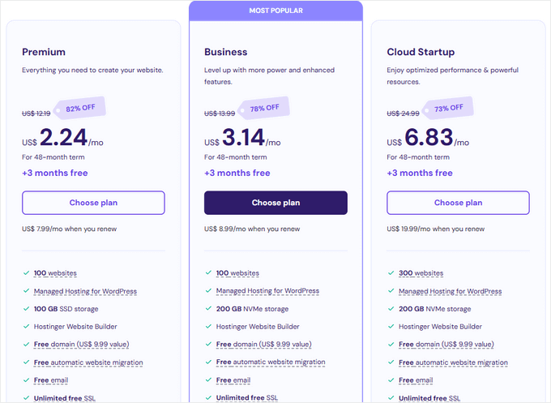Open Managed Hosting for WordPress in Premium
551x403 pixels.
(85, 291)
